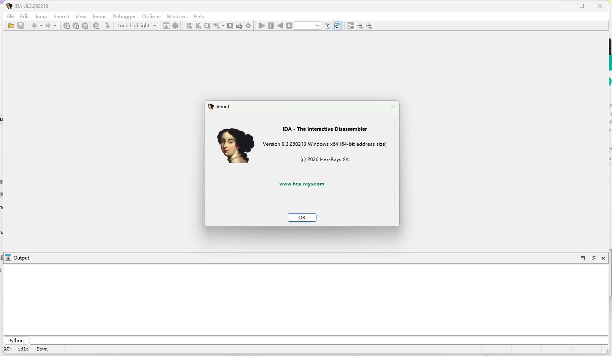The width and height of the screenshot is (612, 356).
Task: Float the Output panel window
Action: (x=593, y=258)
